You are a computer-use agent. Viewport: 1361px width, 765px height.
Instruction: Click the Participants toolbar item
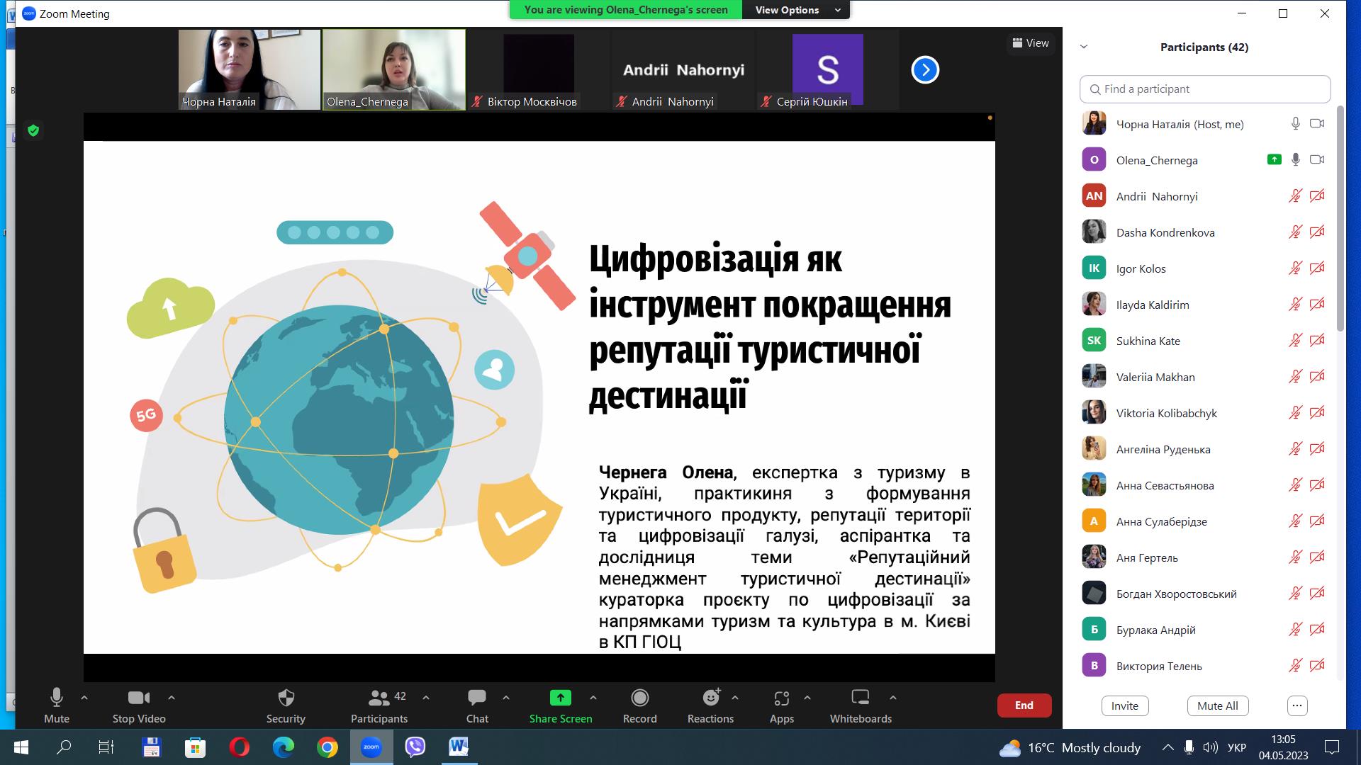point(379,705)
